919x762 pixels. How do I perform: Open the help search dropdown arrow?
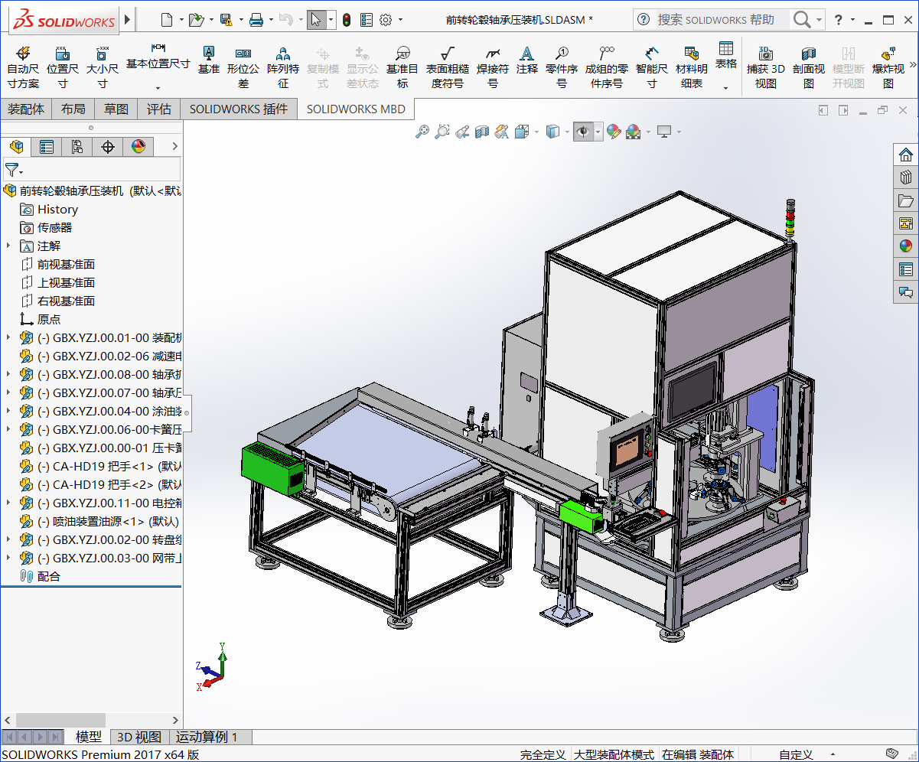coord(820,20)
